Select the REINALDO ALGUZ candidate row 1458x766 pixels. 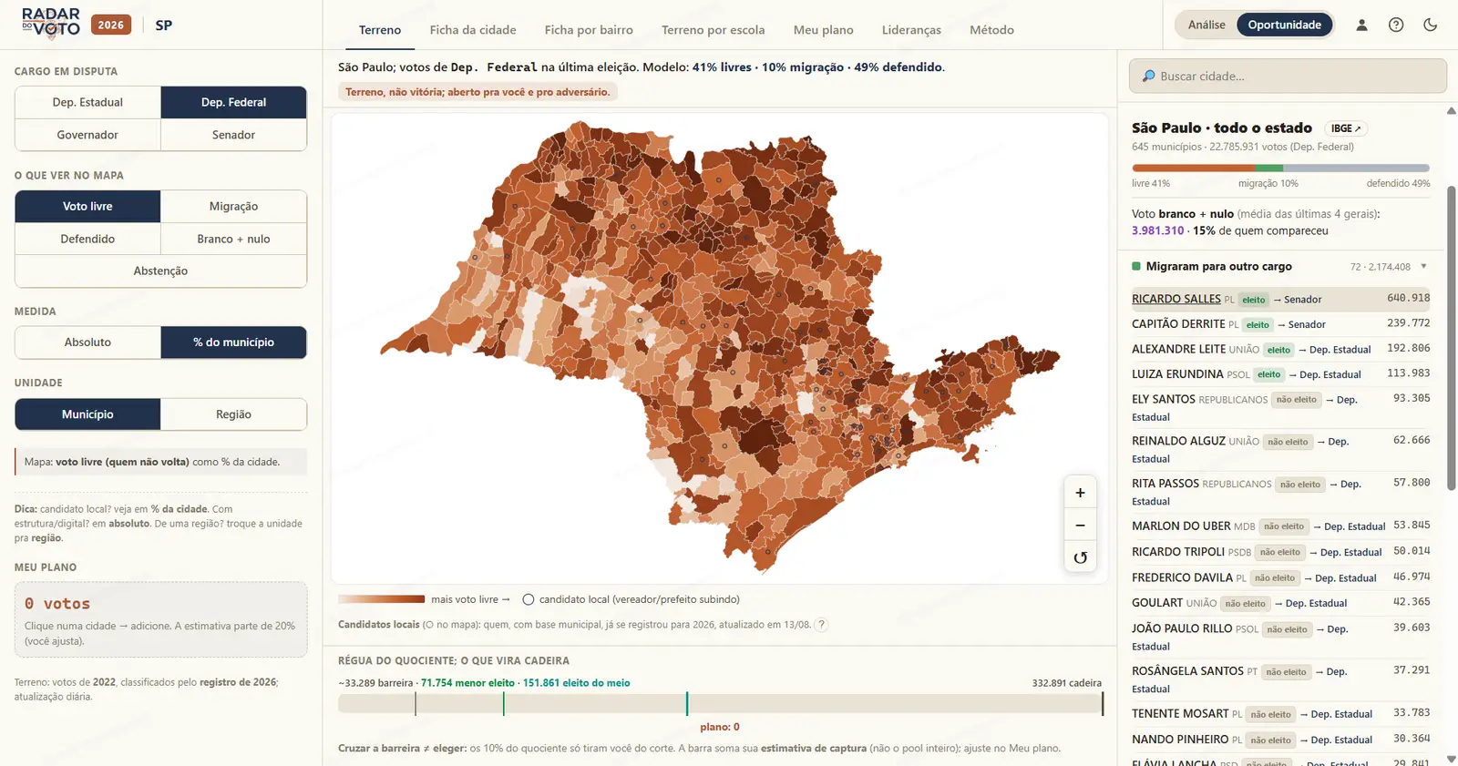pyautogui.click(x=1280, y=450)
